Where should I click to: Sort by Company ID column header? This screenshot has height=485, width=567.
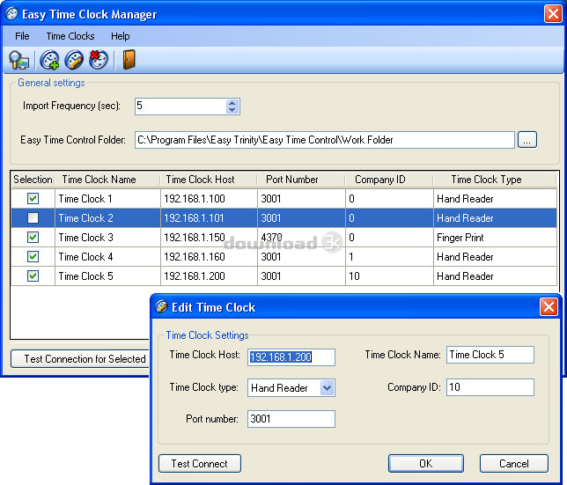(x=389, y=180)
